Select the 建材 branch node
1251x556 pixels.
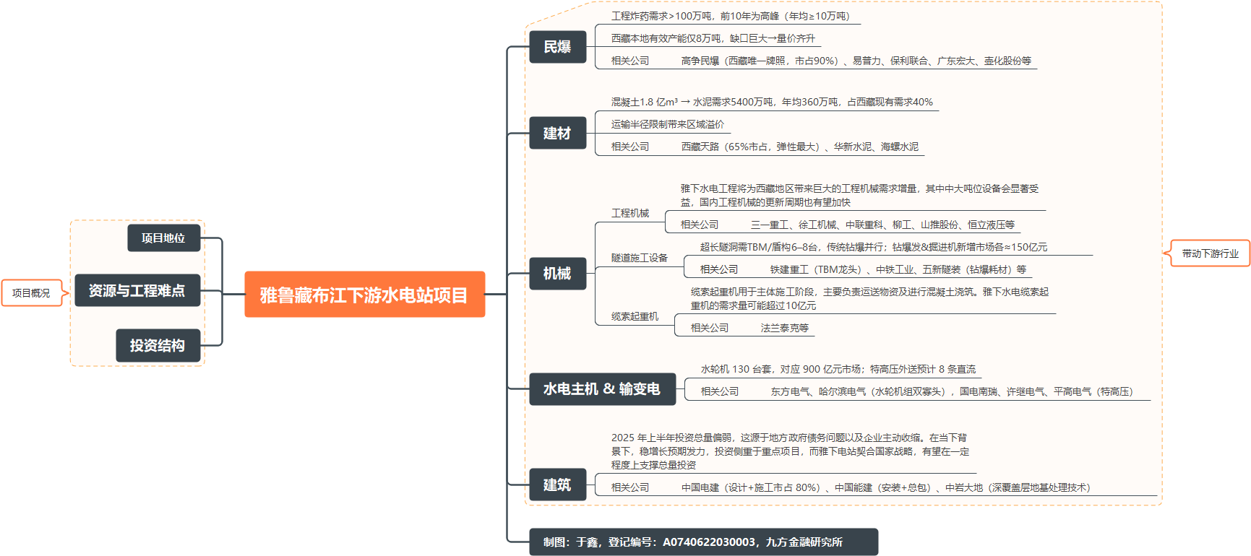557,134
